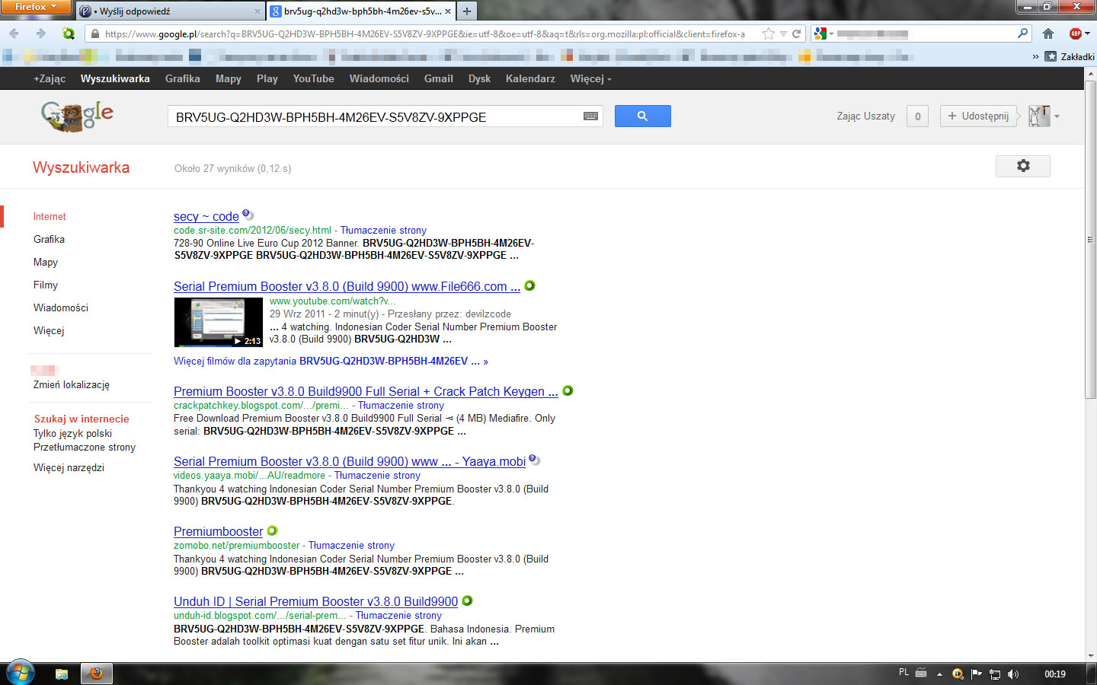Open Unduh ID Serial Premium Booster link
The width and height of the screenshot is (1097, 685).
pos(315,601)
